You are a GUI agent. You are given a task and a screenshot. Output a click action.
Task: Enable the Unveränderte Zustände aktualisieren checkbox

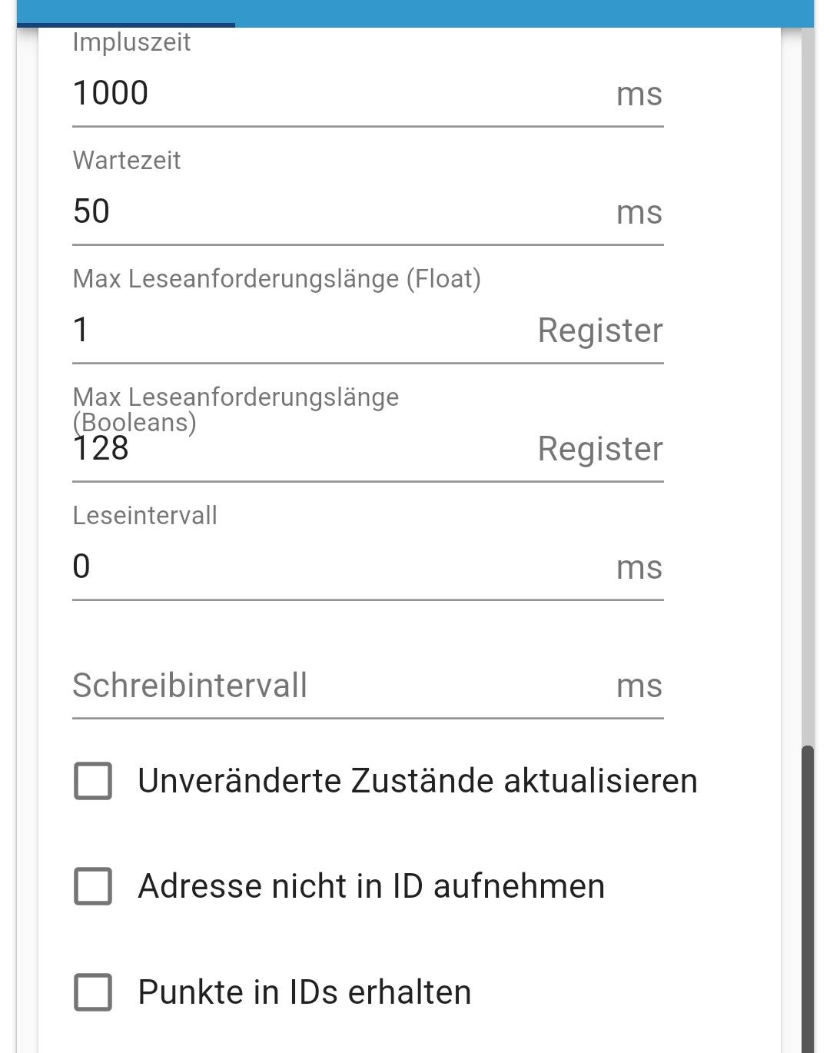pos(93,781)
